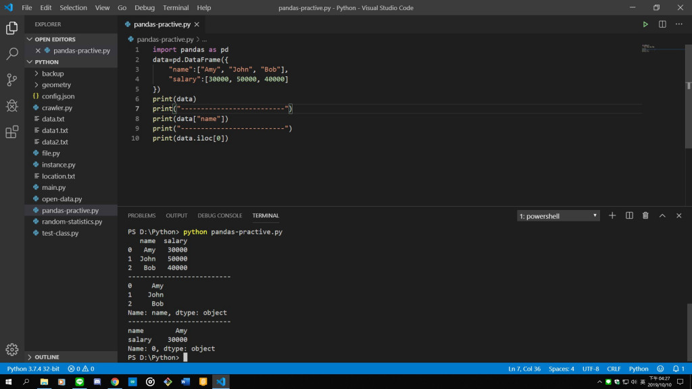Open the View menu
692x389 pixels.
pyautogui.click(x=102, y=7)
